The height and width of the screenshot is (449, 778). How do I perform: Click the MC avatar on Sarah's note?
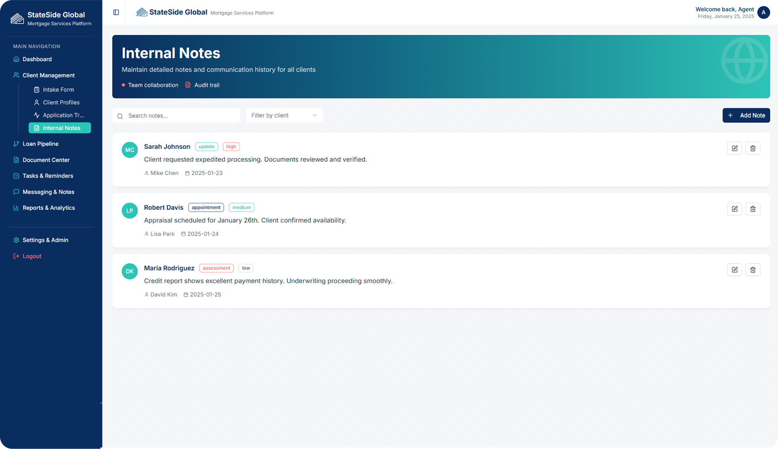pyautogui.click(x=130, y=150)
